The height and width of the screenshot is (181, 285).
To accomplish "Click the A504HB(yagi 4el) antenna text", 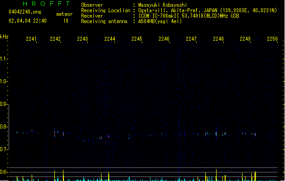I will coord(160,21).
